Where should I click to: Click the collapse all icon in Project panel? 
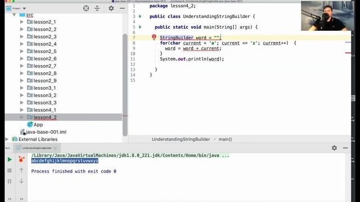click(x=97, y=8)
